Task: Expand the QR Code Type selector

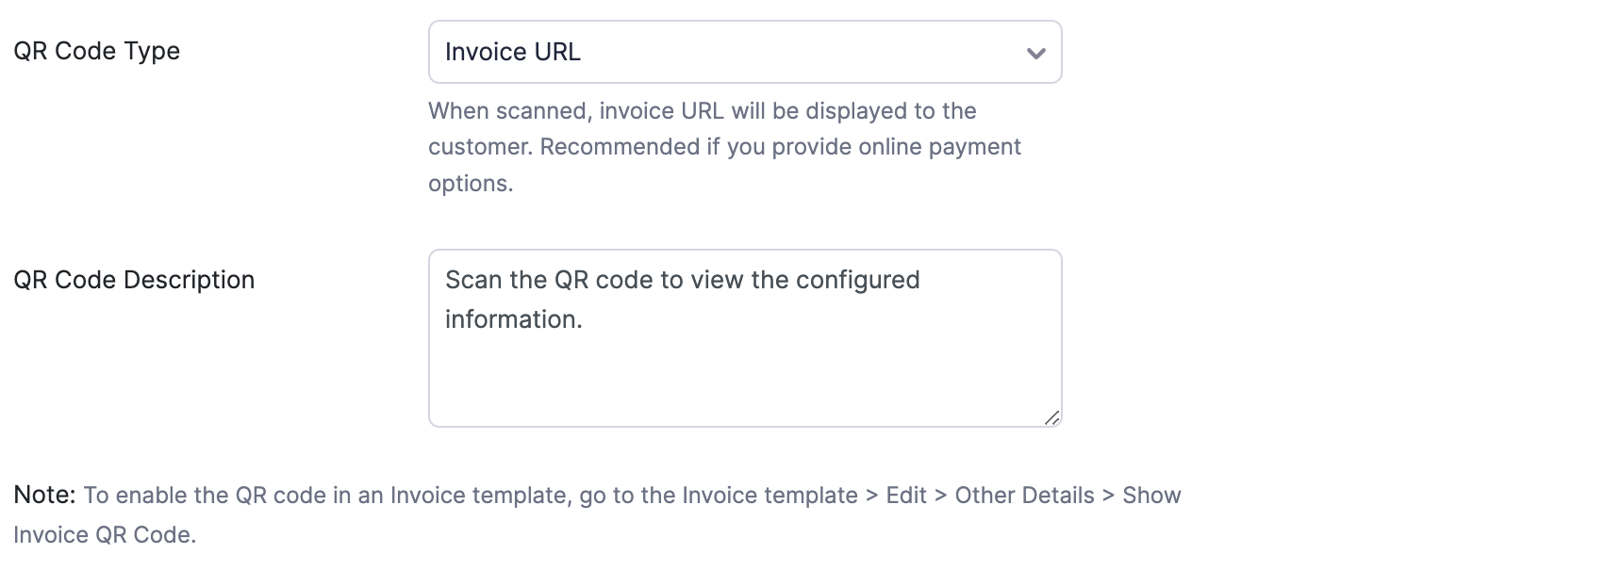Action: (x=745, y=53)
